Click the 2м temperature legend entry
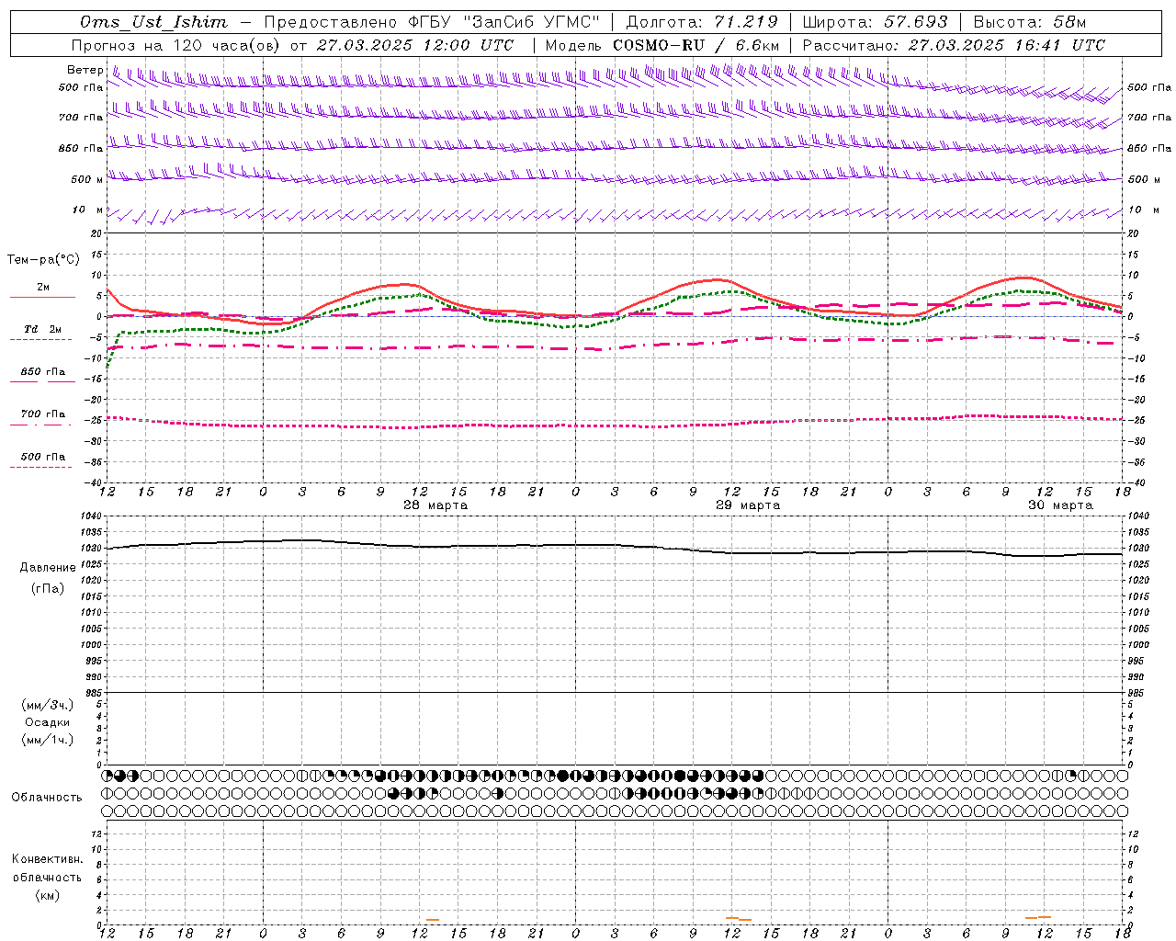This screenshot has width=1176, height=941. (x=43, y=288)
